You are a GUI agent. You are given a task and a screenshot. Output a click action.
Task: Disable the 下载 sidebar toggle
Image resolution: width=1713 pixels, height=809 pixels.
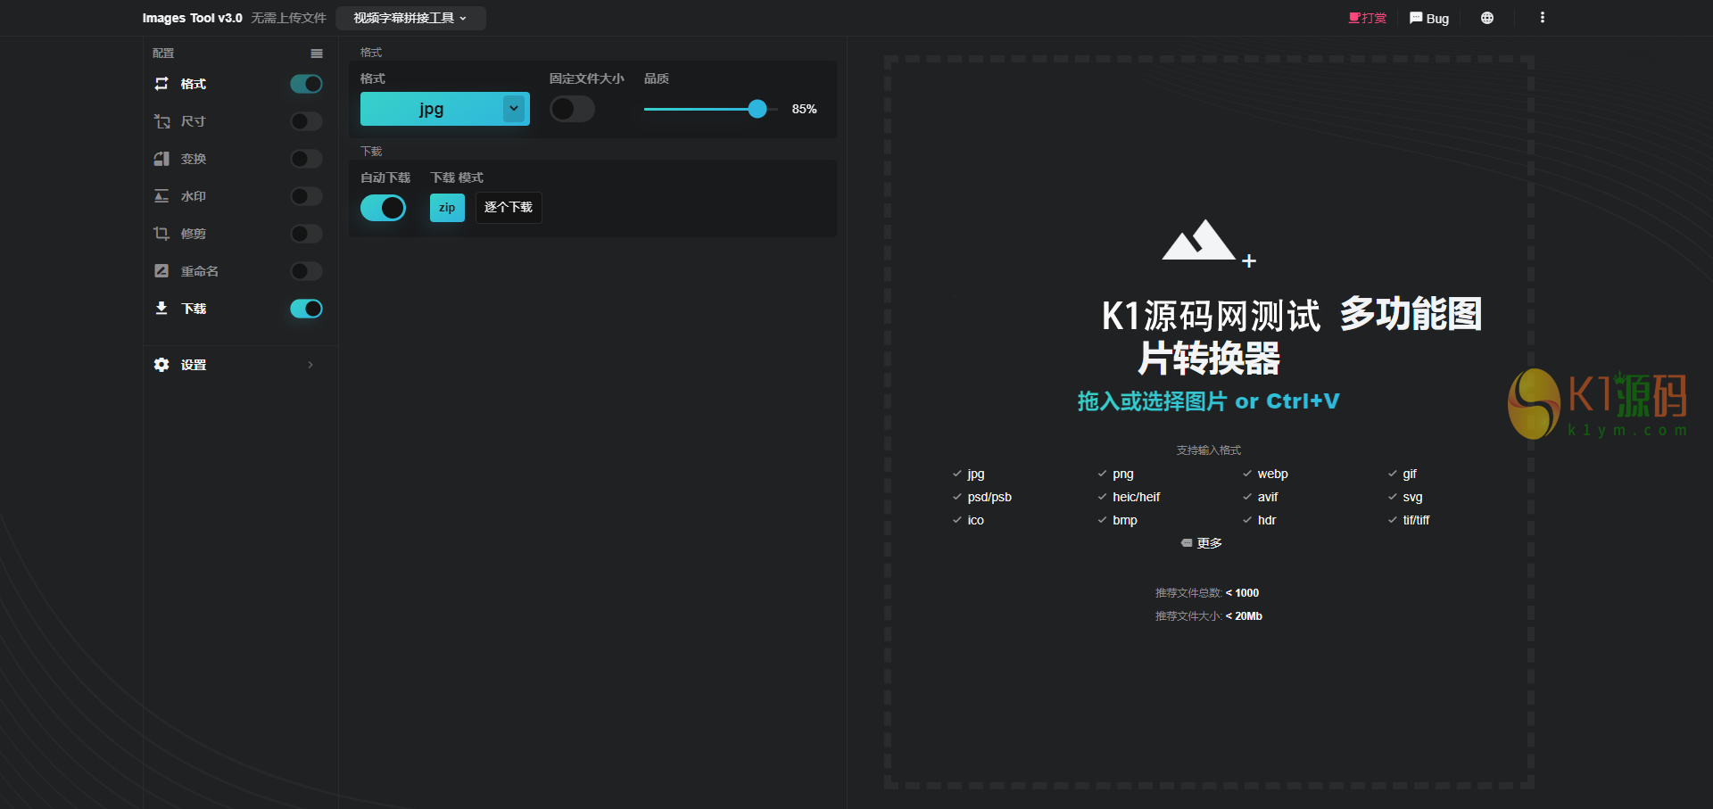(x=306, y=309)
